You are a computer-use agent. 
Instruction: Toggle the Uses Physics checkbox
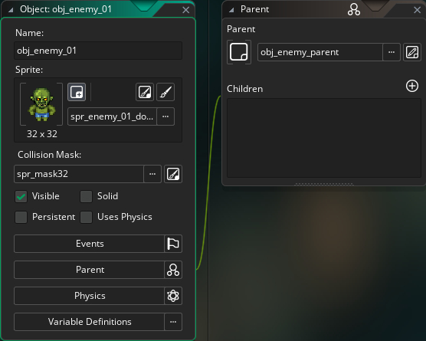[x=86, y=218]
